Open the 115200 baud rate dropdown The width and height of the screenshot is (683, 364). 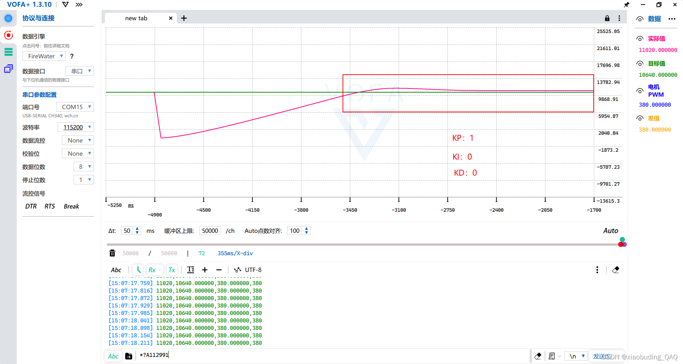coord(76,127)
